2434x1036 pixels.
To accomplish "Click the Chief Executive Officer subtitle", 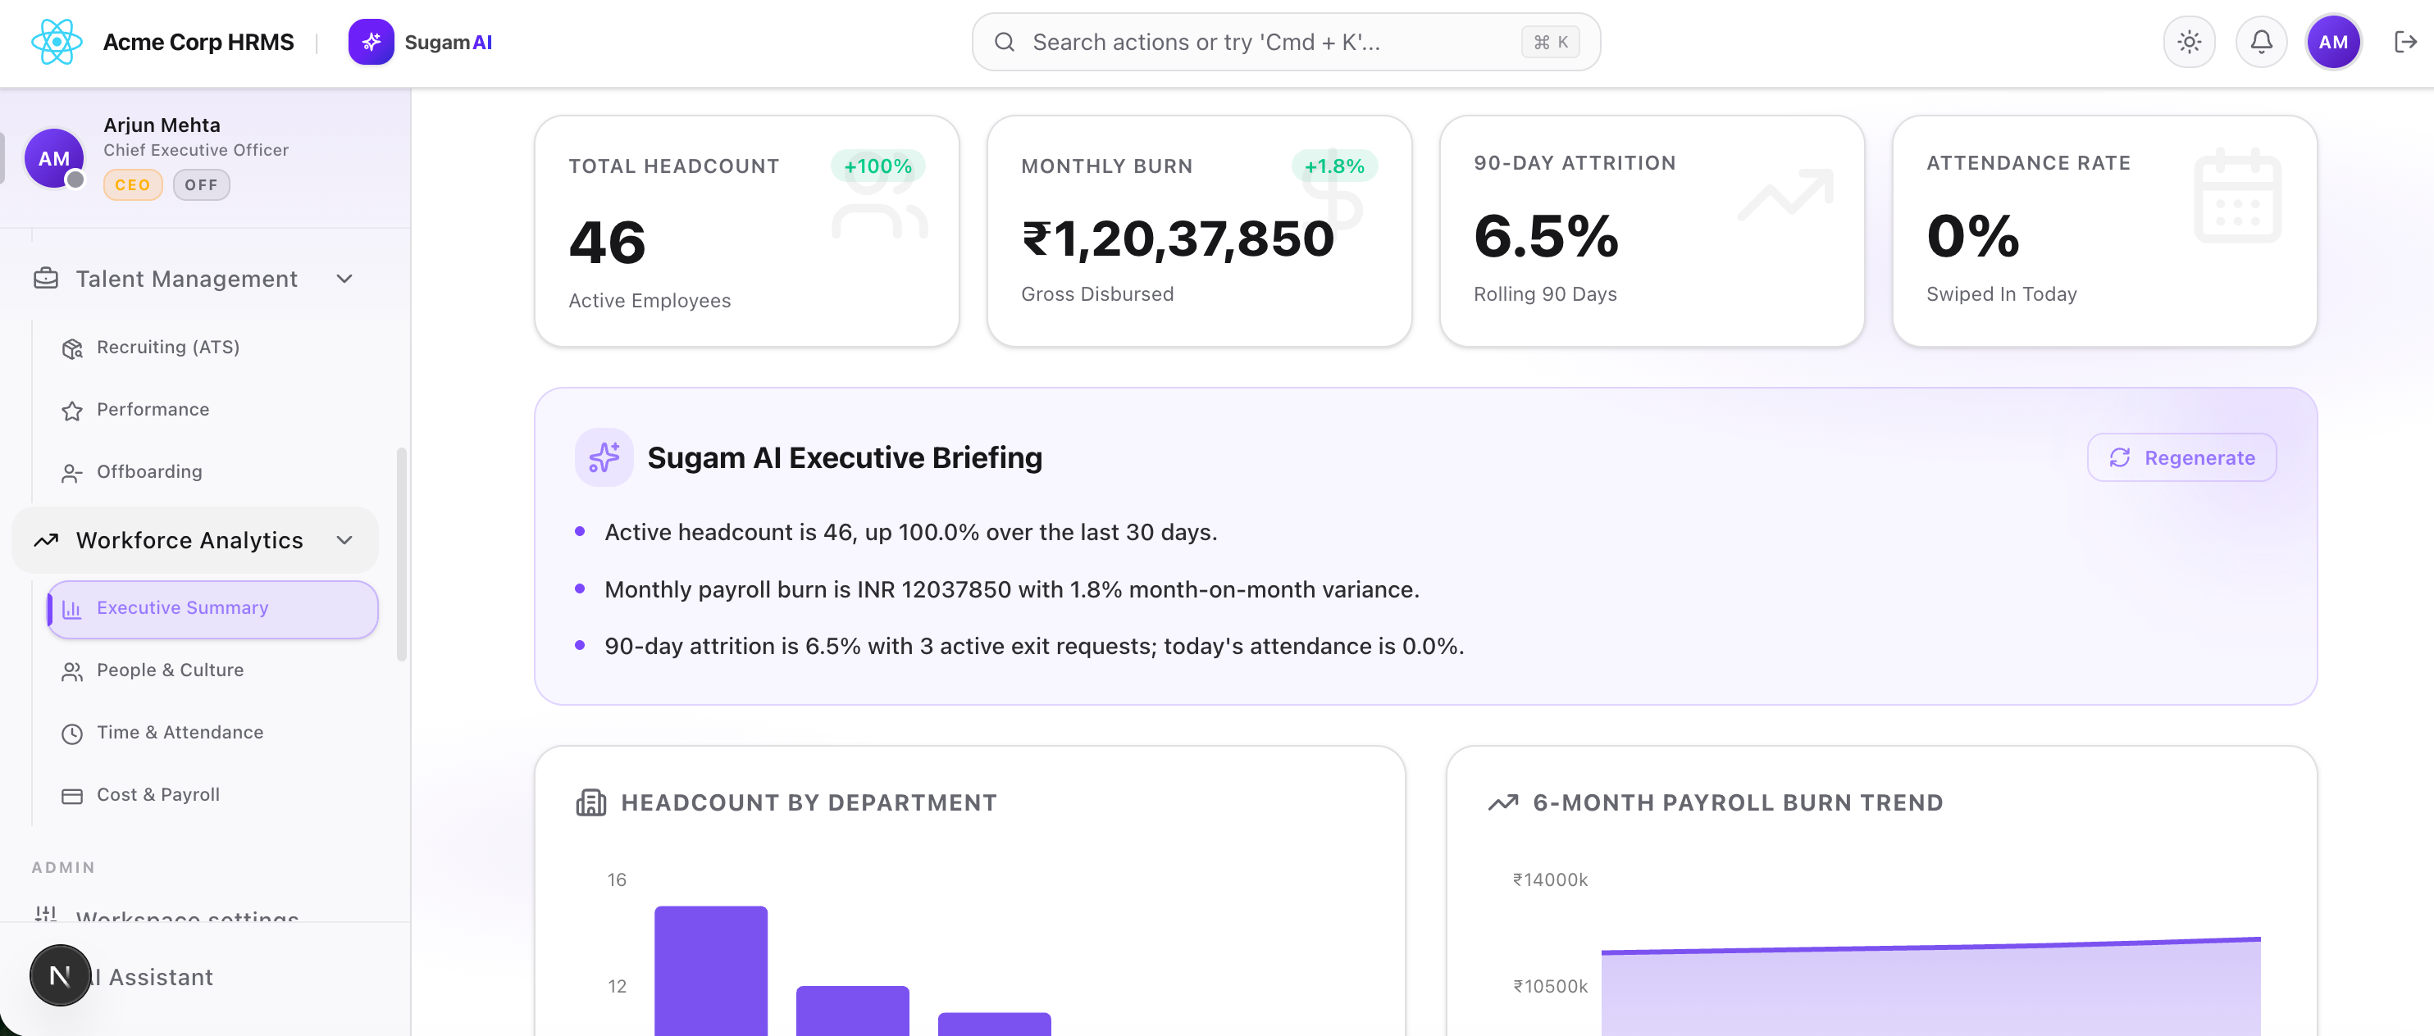I will point(195,150).
